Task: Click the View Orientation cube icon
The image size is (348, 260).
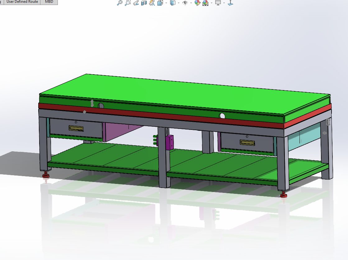Action: 160,3
